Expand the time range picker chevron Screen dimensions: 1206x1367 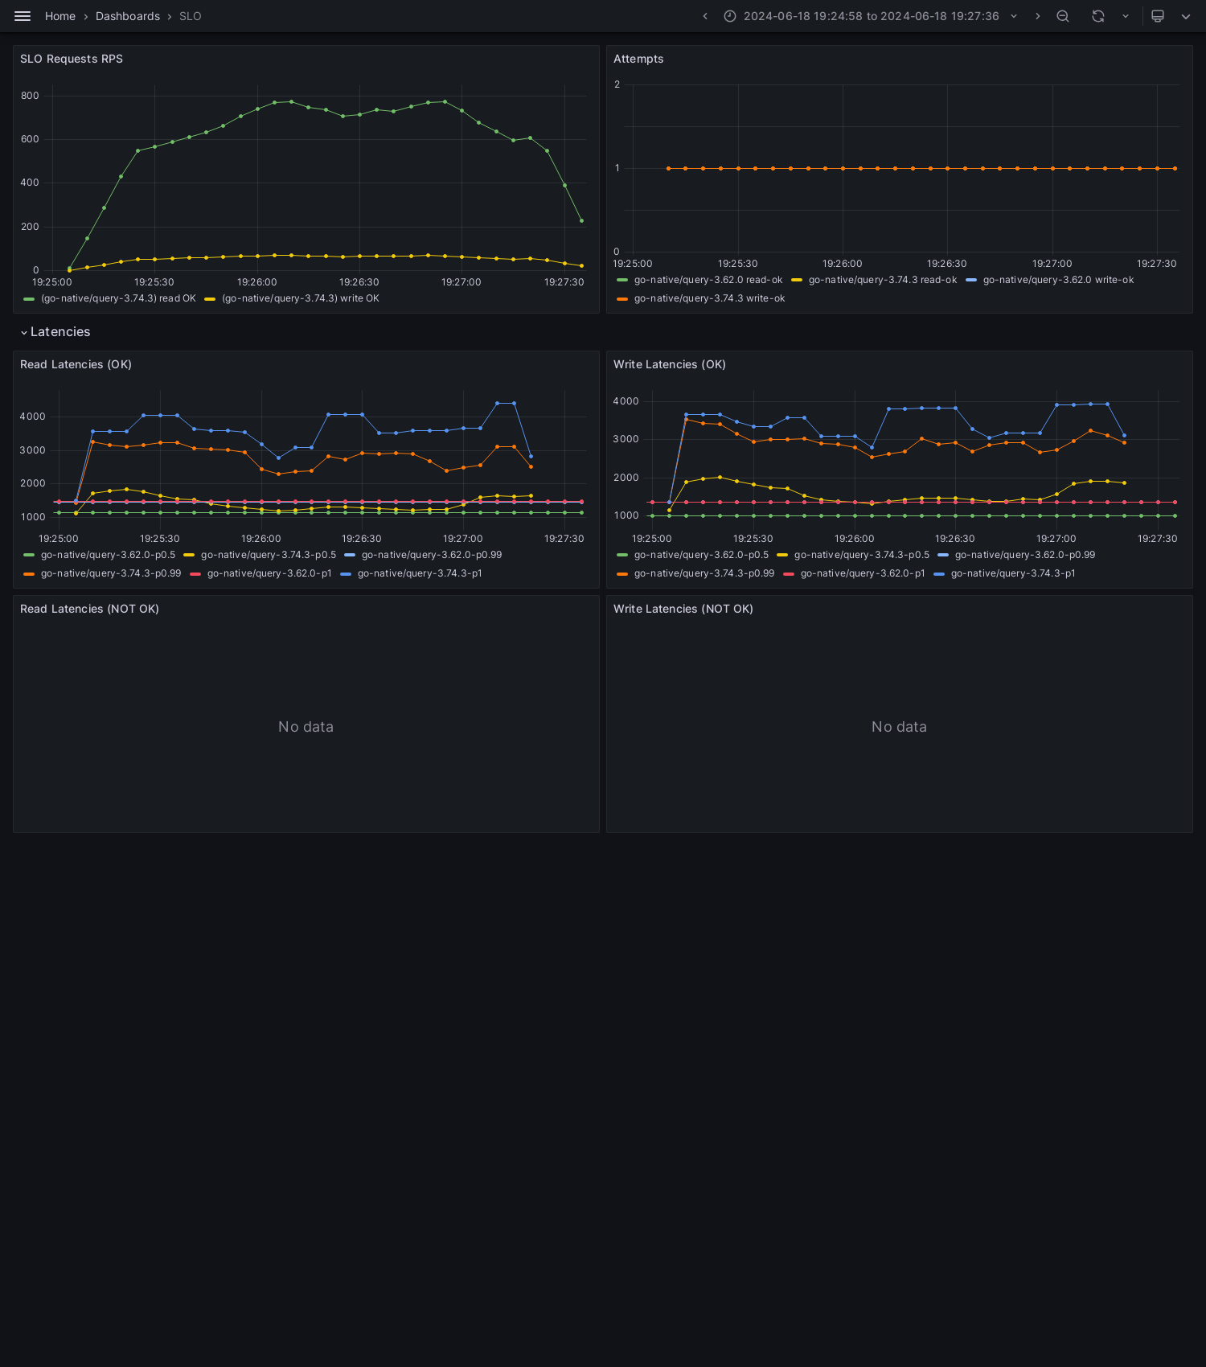1014,16
